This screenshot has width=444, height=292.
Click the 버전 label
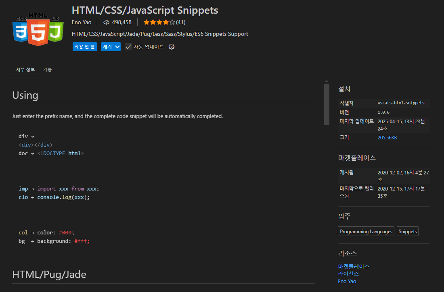tap(344, 112)
